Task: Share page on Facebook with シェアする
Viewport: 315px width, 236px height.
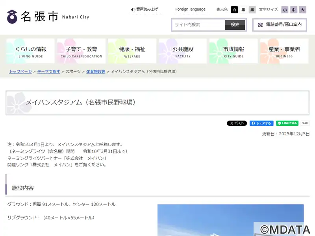Action: pyautogui.click(x=261, y=123)
